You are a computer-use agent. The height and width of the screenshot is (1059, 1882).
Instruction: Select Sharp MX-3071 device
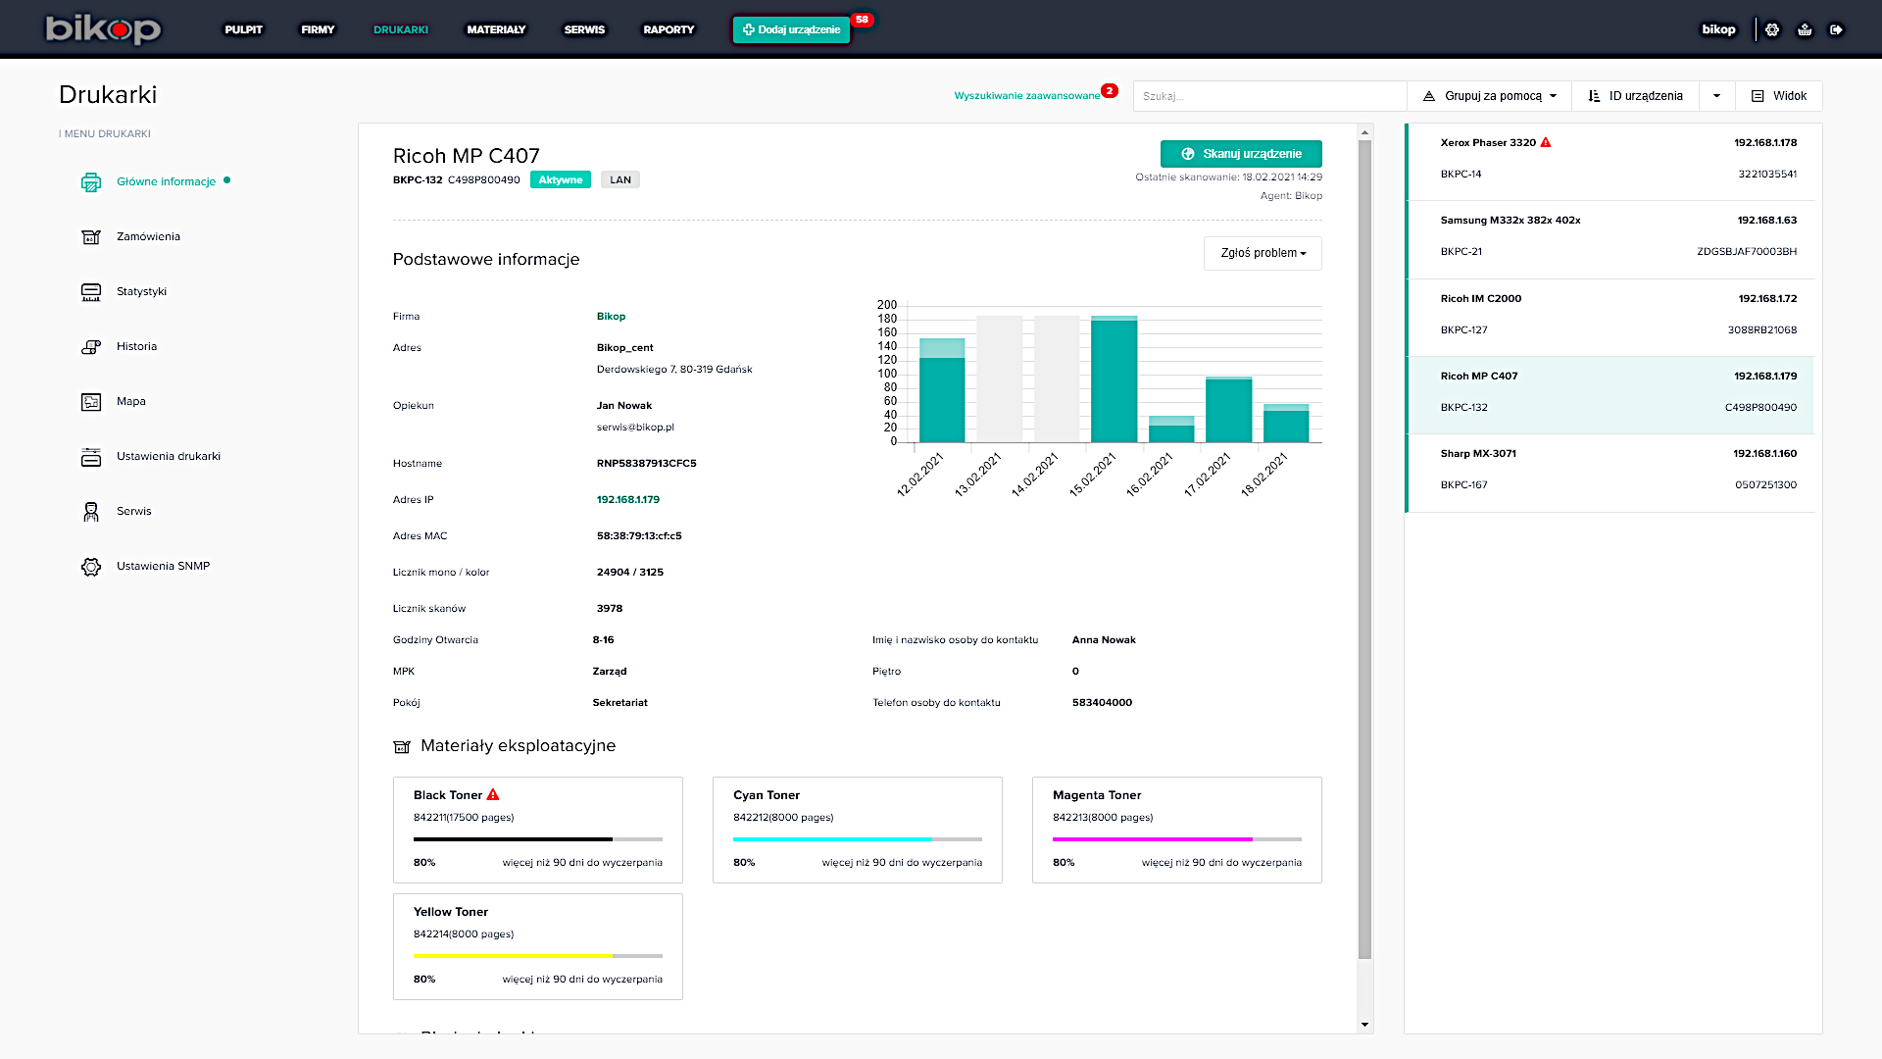point(1610,474)
